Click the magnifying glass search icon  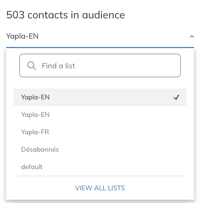(x=31, y=65)
